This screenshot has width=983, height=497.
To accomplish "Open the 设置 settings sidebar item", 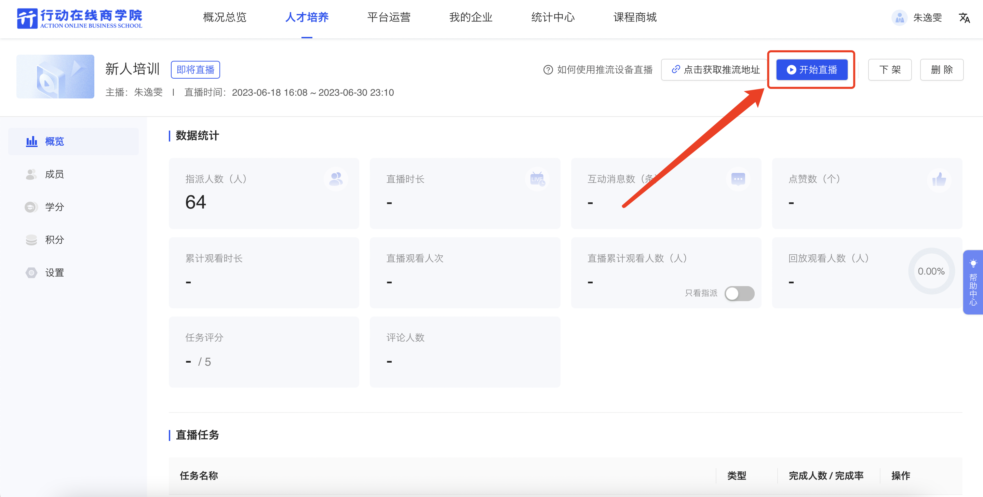I will point(54,272).
